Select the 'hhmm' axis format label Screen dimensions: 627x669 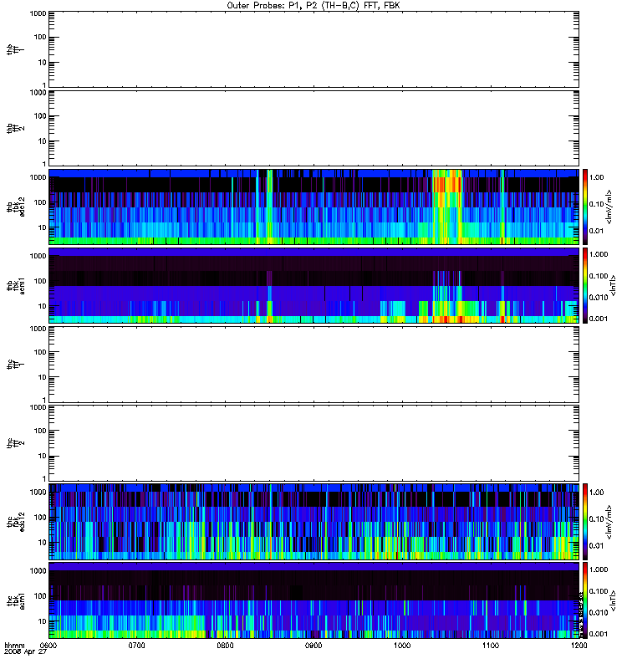click(14, 646)
